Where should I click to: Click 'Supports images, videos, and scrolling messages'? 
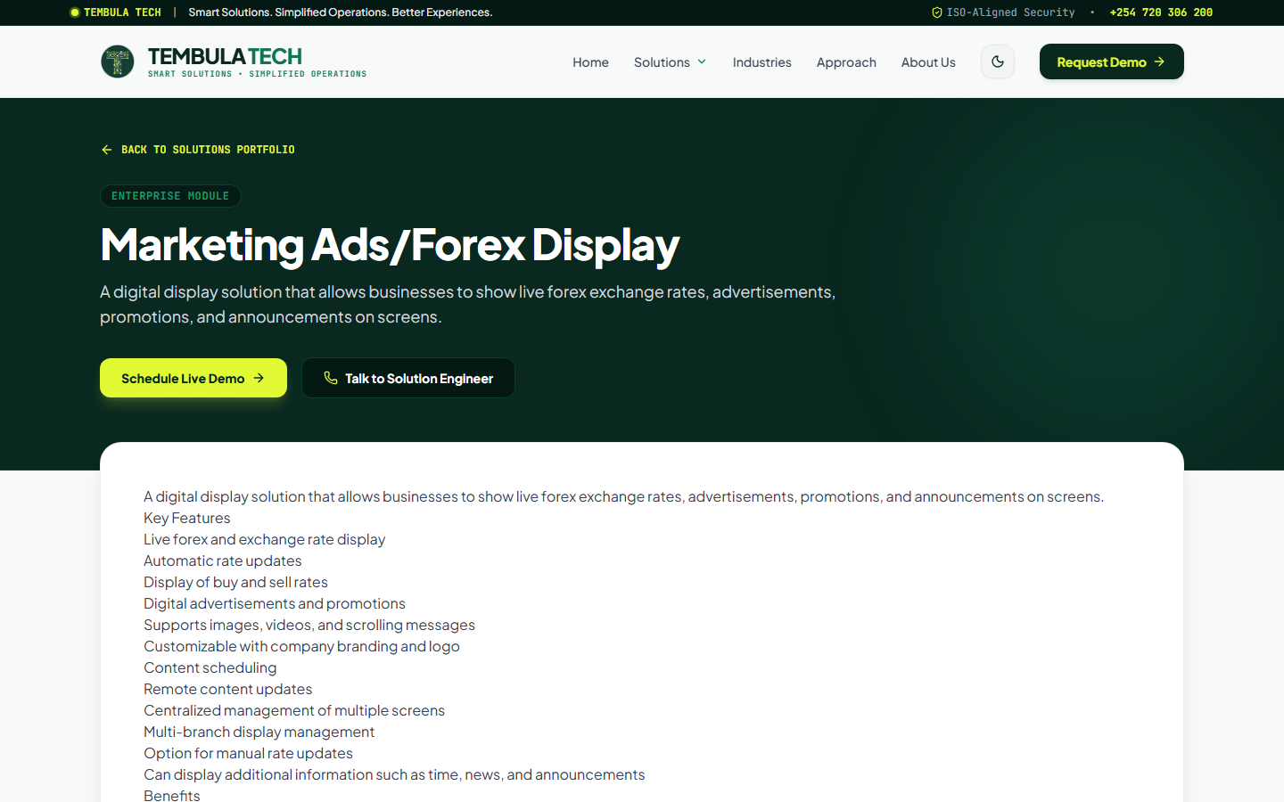[309, 625]
